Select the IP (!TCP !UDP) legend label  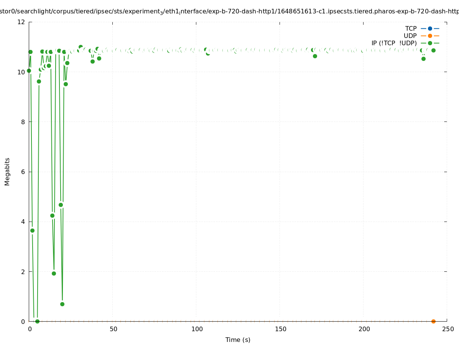(394, 43)
